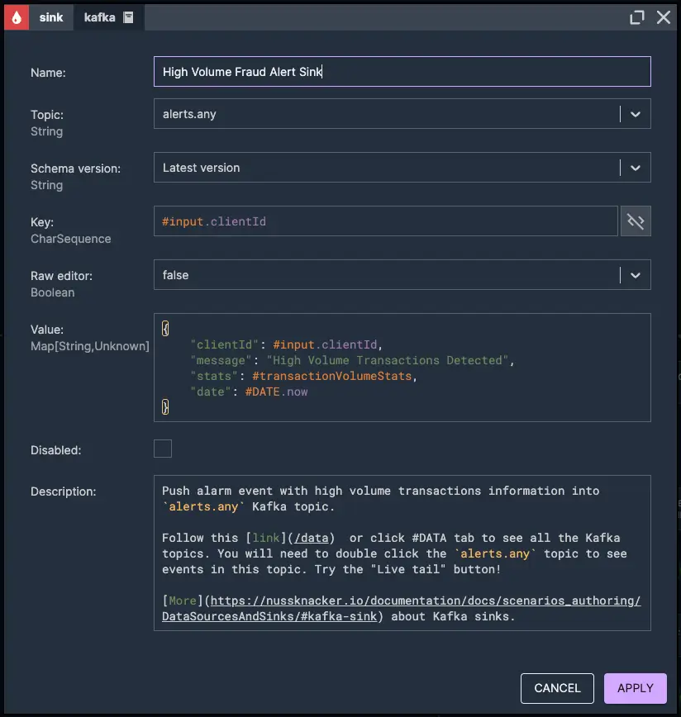The width and height of the screenshot is (681, 717).
Task: Click the /data link in Description
Action: click(312, 538)
